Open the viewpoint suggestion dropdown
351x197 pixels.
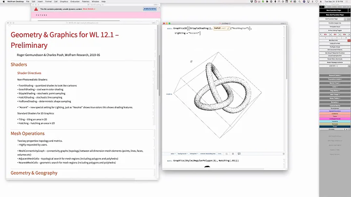pyautogui.click(x=194, y=154)
